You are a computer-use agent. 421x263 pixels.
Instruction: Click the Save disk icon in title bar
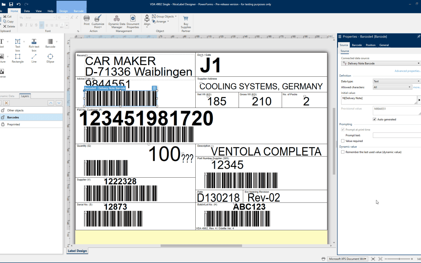[11, 4]
